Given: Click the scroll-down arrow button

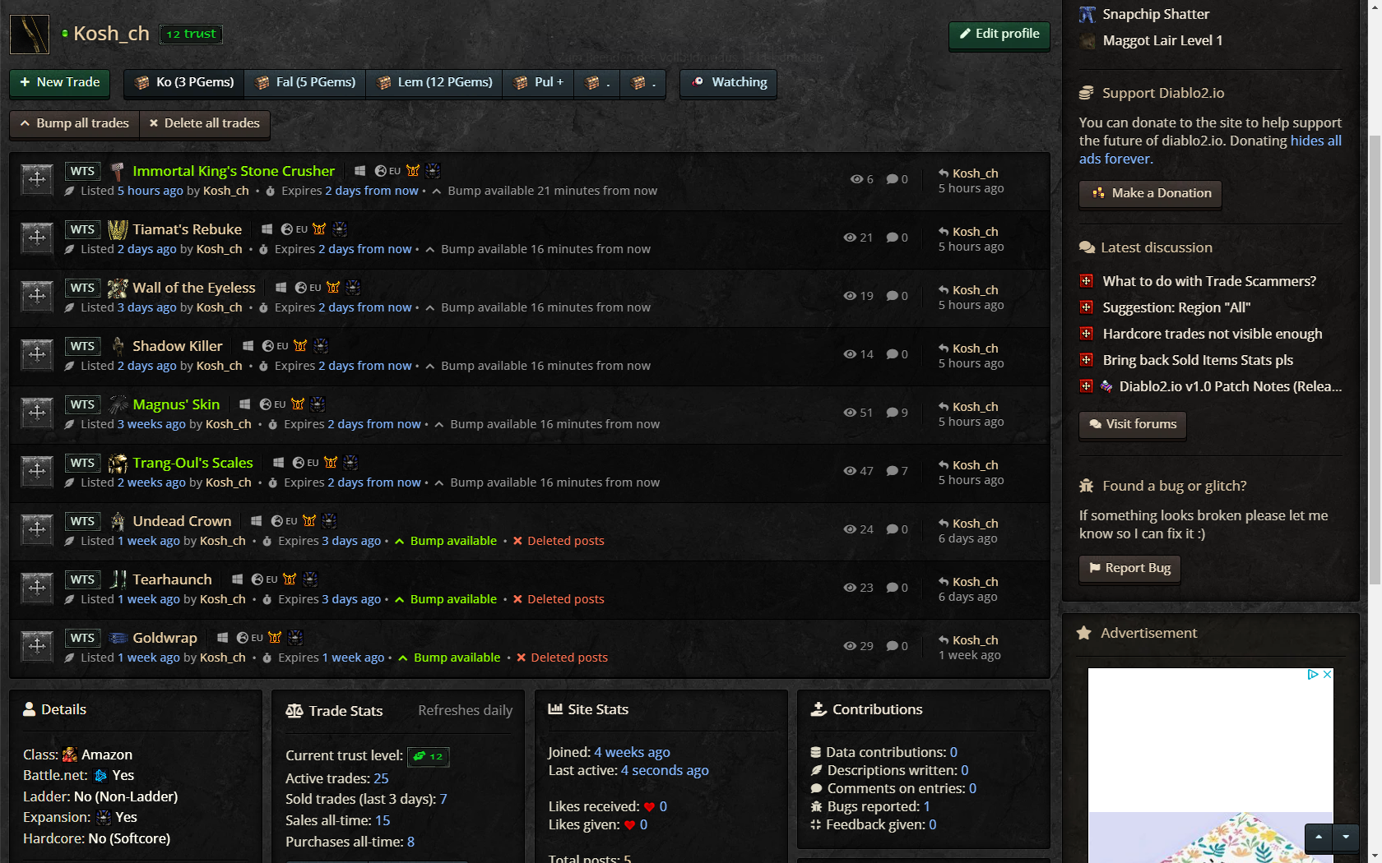Looking at the screenshot, I should pos(1346,838).
